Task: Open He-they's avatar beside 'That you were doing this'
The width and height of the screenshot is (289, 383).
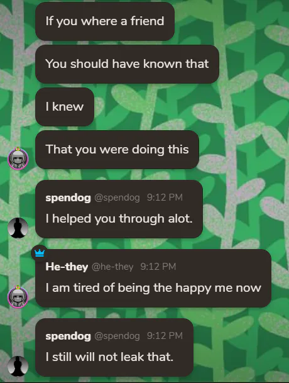Action: pyautogui.click(x=18, y=158)
